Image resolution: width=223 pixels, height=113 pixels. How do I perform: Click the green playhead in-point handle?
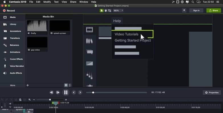(53, 103)
